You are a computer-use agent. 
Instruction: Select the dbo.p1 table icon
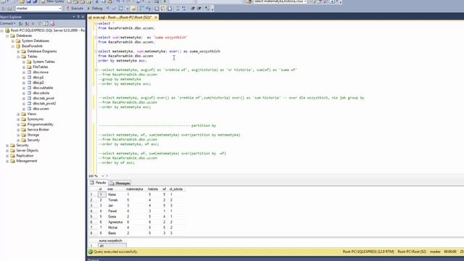tap(29, 78)
